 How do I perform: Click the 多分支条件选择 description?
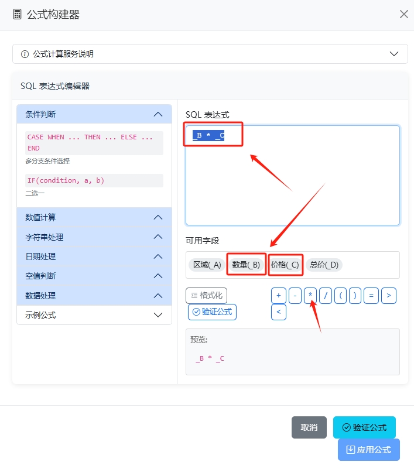pos(47,161)
